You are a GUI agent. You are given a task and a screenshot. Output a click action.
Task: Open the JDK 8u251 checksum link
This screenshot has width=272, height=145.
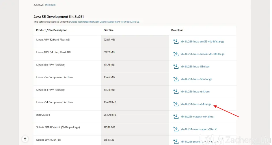[50, 5]
